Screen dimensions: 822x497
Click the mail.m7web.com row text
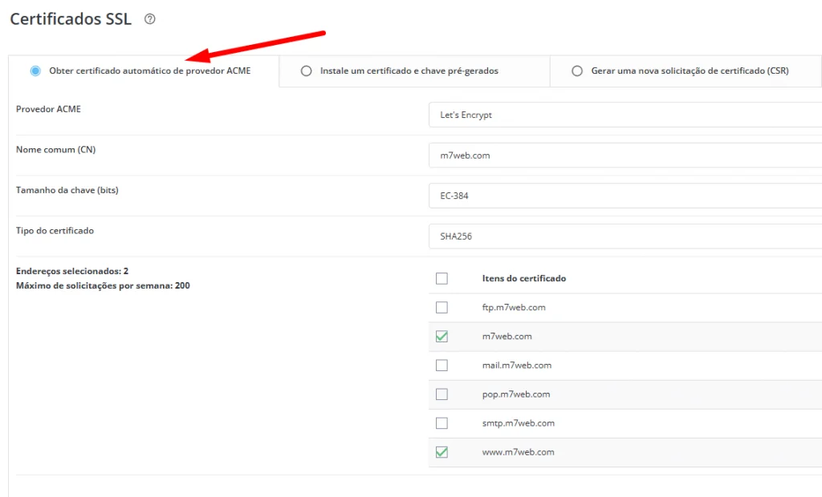coord(517,365)
